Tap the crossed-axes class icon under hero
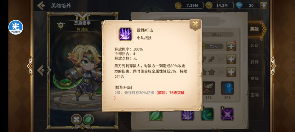This screenshot has width=295, height=132. pos(76,119)
